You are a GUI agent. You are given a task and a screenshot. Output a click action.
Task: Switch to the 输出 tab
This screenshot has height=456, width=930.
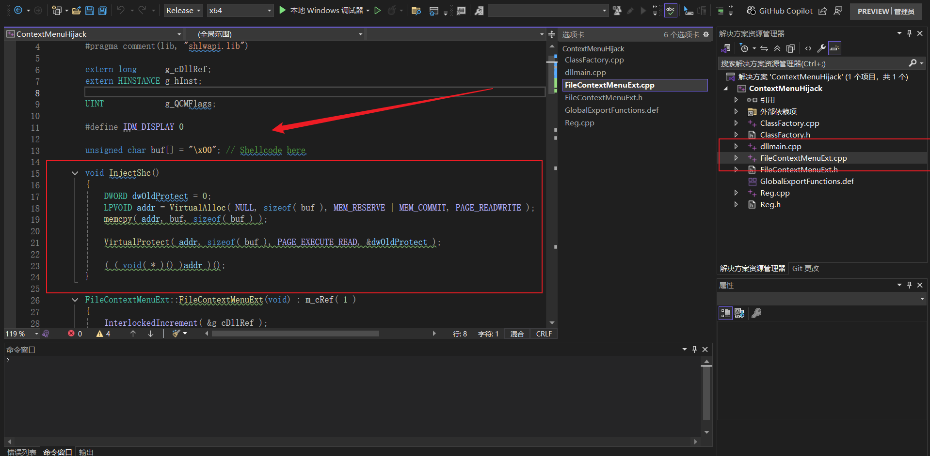click(86, 452)
